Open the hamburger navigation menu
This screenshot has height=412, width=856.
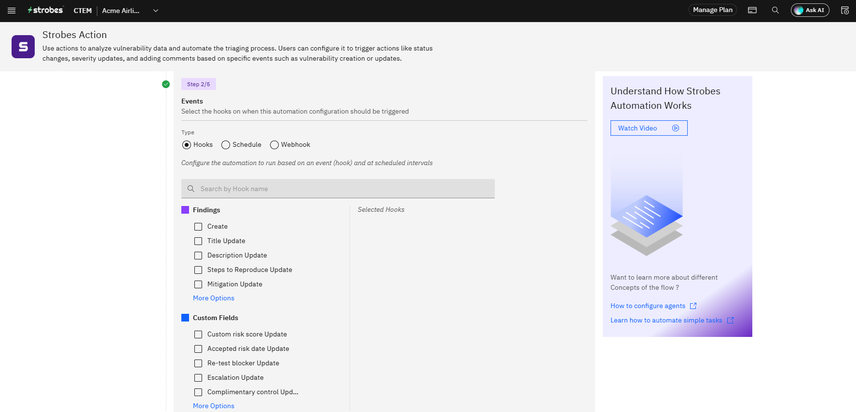(x=12, y=11)
